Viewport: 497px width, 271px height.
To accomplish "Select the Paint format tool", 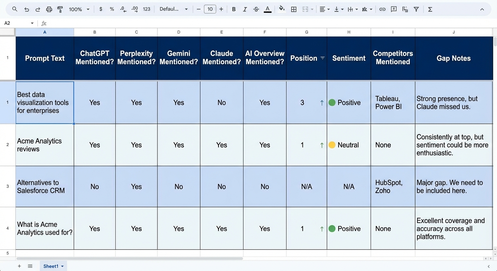I will 60,9.
